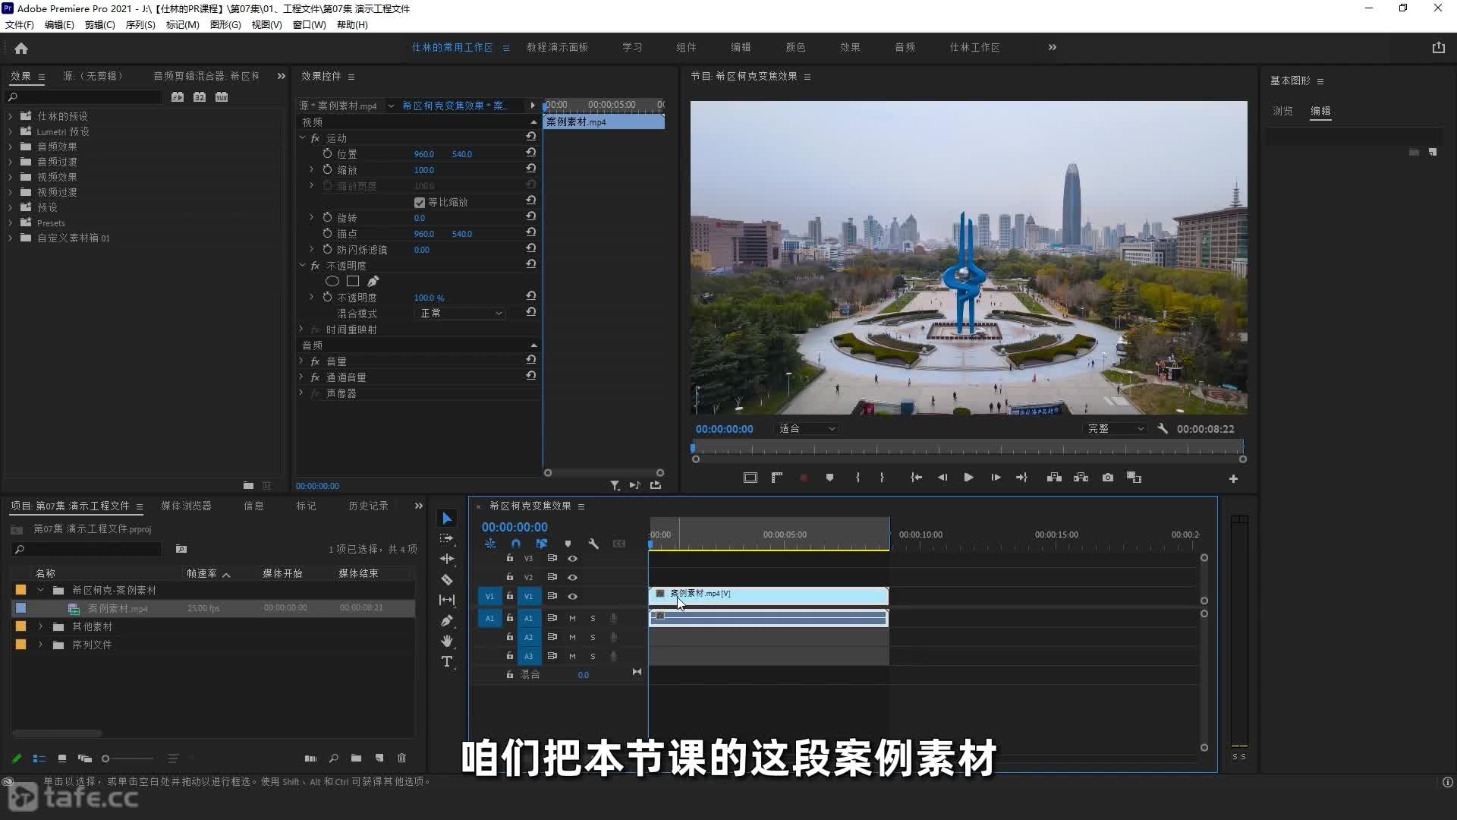Open the playback resolution dropdown
This screenshot has width=1457, height=820.
pyautogui.click(x=1116, y=428)
